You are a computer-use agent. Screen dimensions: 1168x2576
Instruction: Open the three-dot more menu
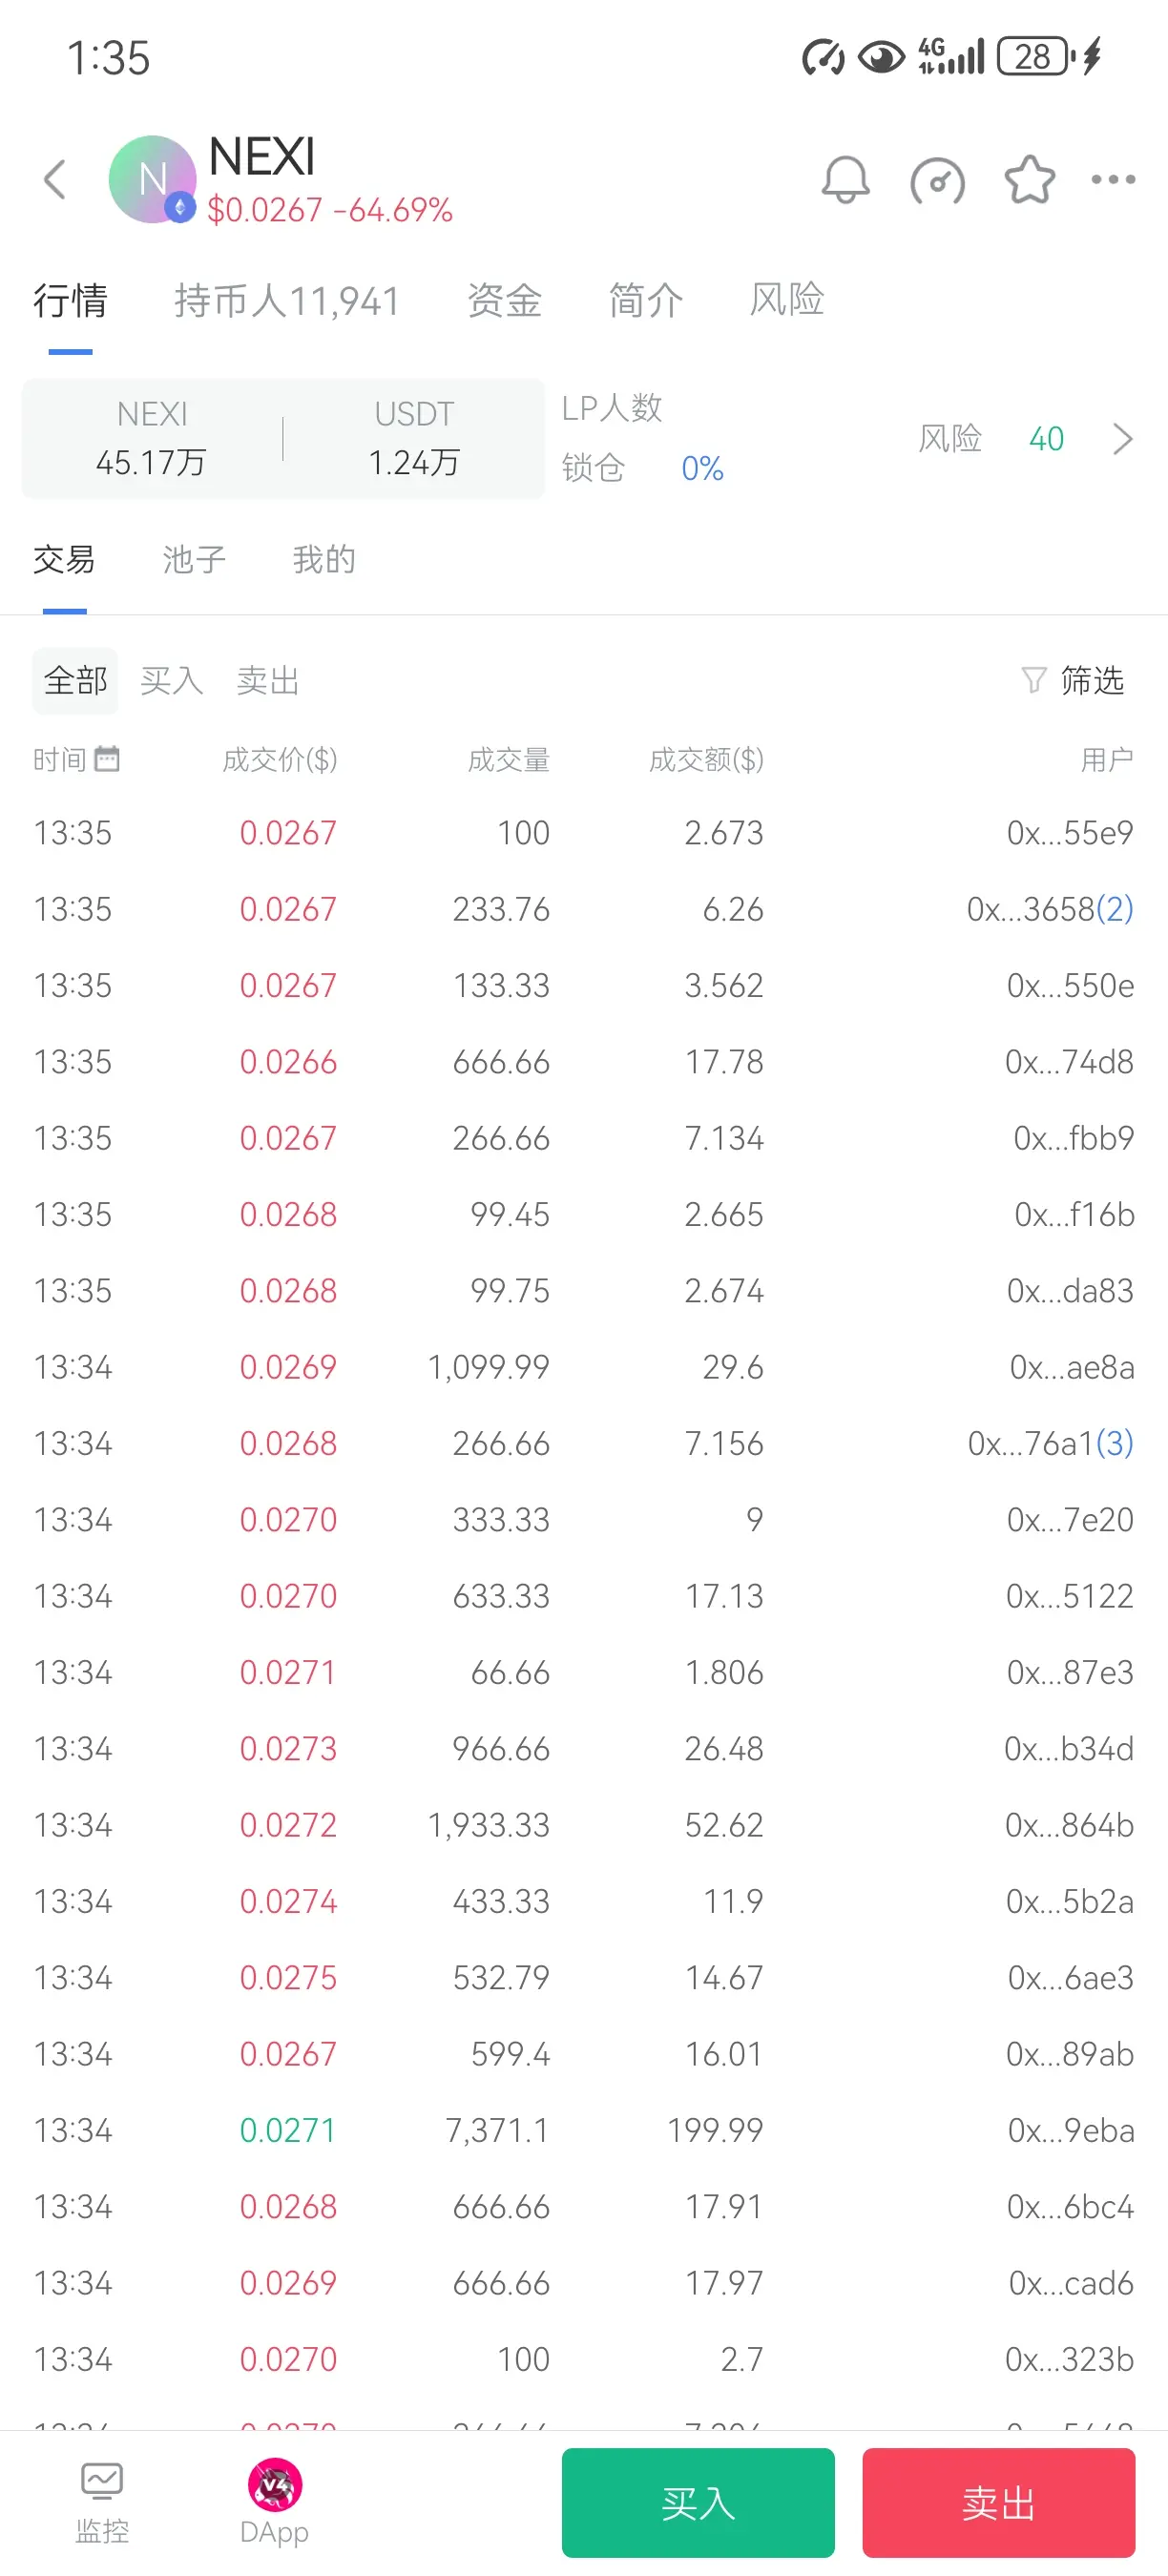(1112, 180)
